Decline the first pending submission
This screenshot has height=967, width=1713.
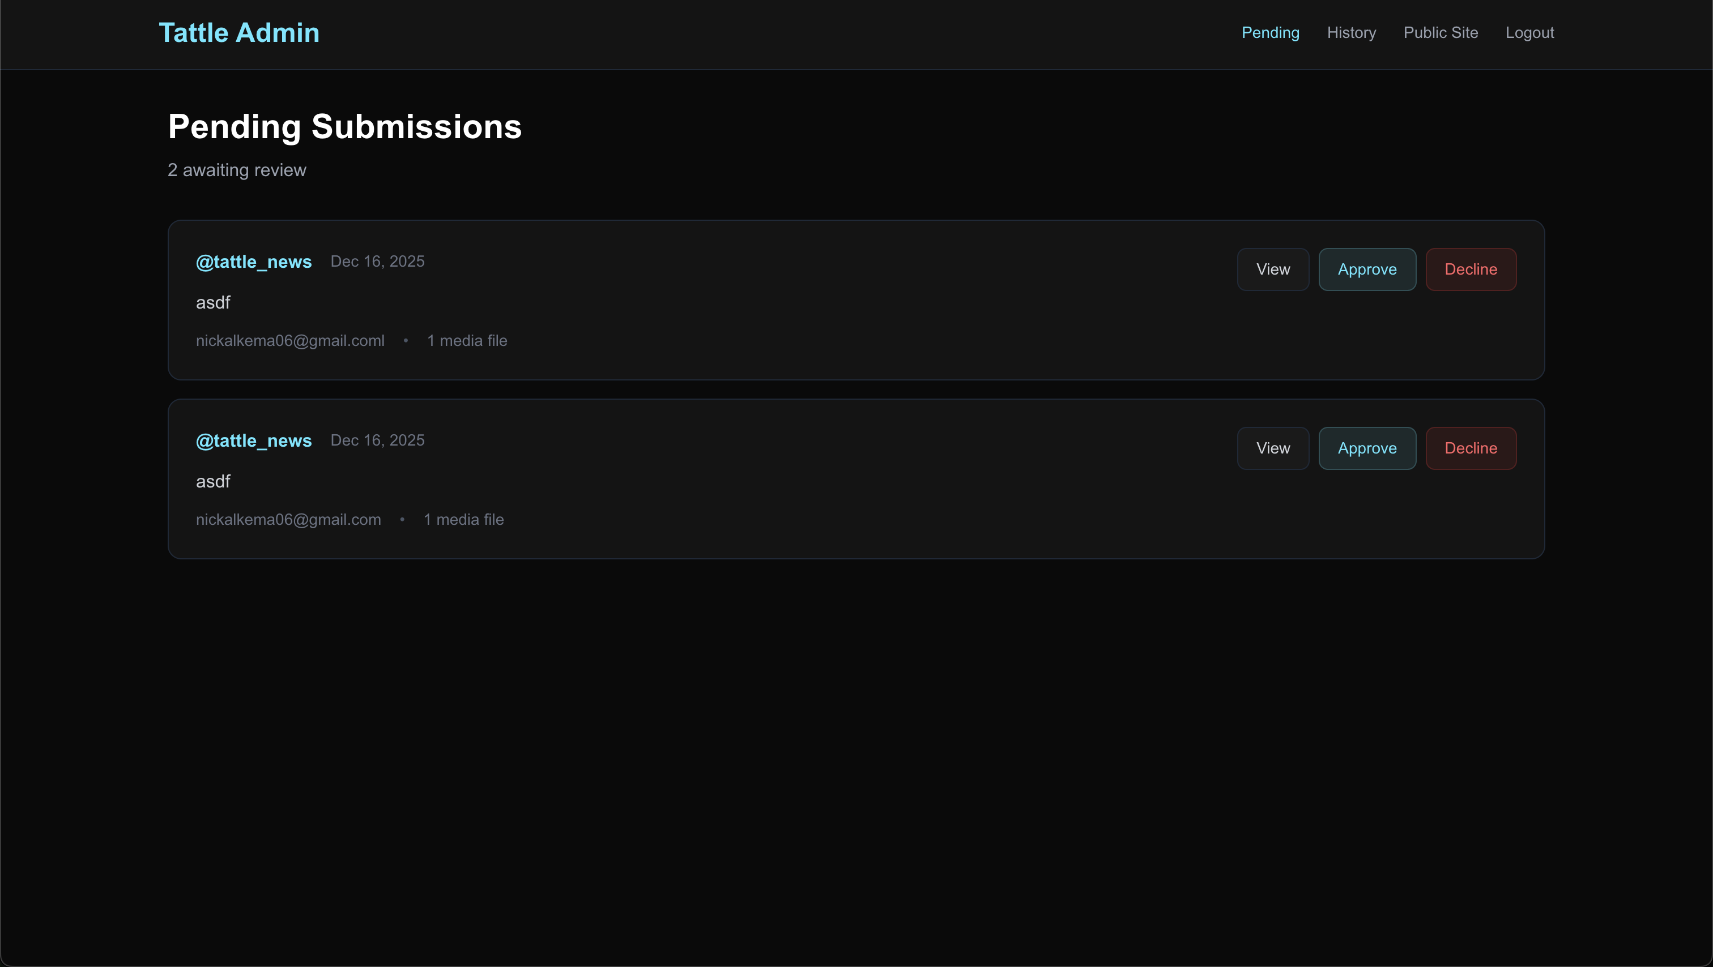tap(1471, 269)
